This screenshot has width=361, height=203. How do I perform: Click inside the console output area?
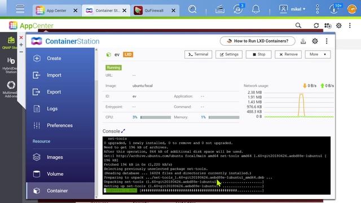click(217, 165)
